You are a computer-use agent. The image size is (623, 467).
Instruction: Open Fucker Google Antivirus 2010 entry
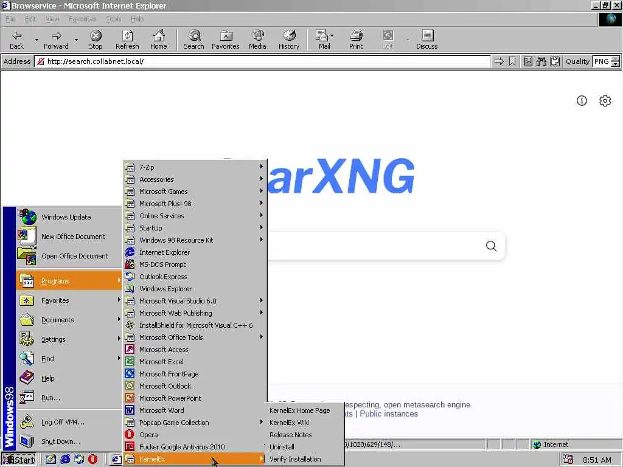coord(195,447)
